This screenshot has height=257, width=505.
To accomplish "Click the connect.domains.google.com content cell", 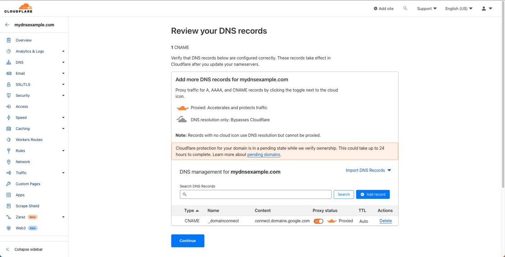I will coord(282,221).
